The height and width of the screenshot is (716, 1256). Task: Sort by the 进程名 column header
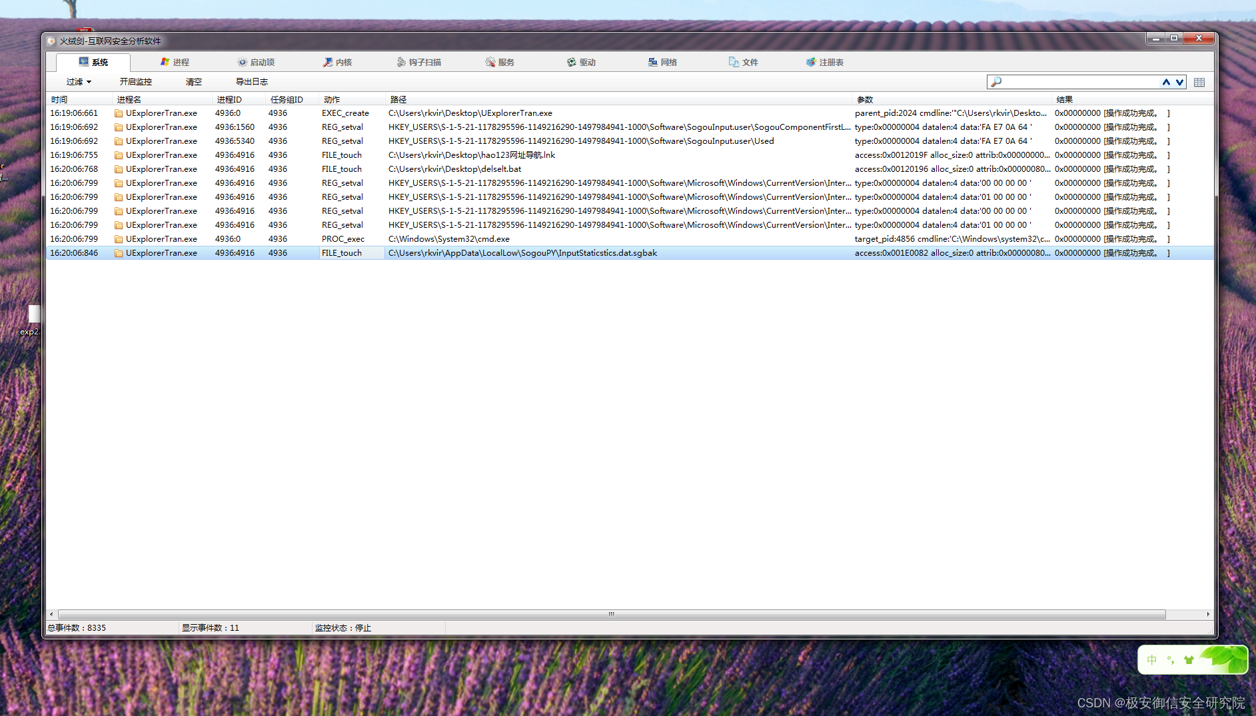pyautogui.click(x=163, y=99)
